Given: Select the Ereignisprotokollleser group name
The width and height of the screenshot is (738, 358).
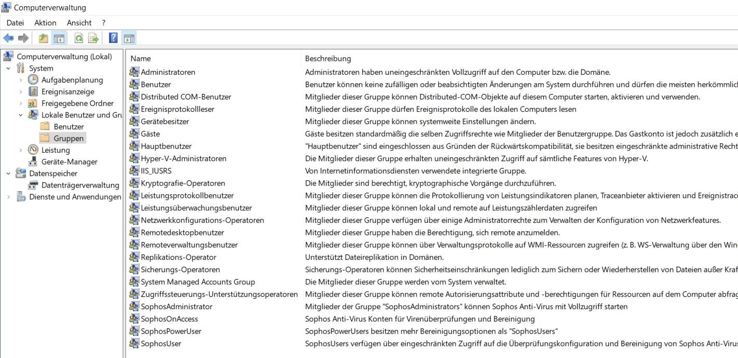Looking at the screenshot, I should point(178,109).
